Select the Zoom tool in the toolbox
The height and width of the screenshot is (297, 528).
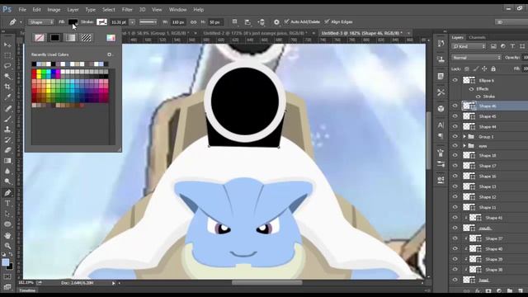pos(7,246)
